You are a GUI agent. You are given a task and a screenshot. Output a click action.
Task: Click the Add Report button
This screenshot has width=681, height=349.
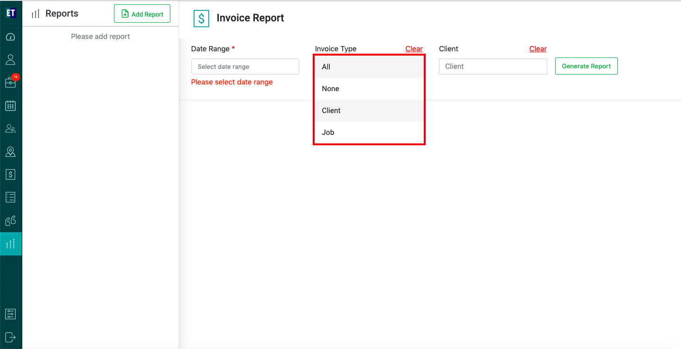tap(142, 14)
